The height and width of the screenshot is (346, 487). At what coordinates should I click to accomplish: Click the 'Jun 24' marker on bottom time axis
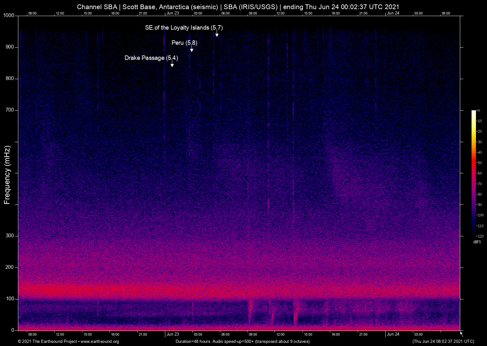(x=393, y=334)
